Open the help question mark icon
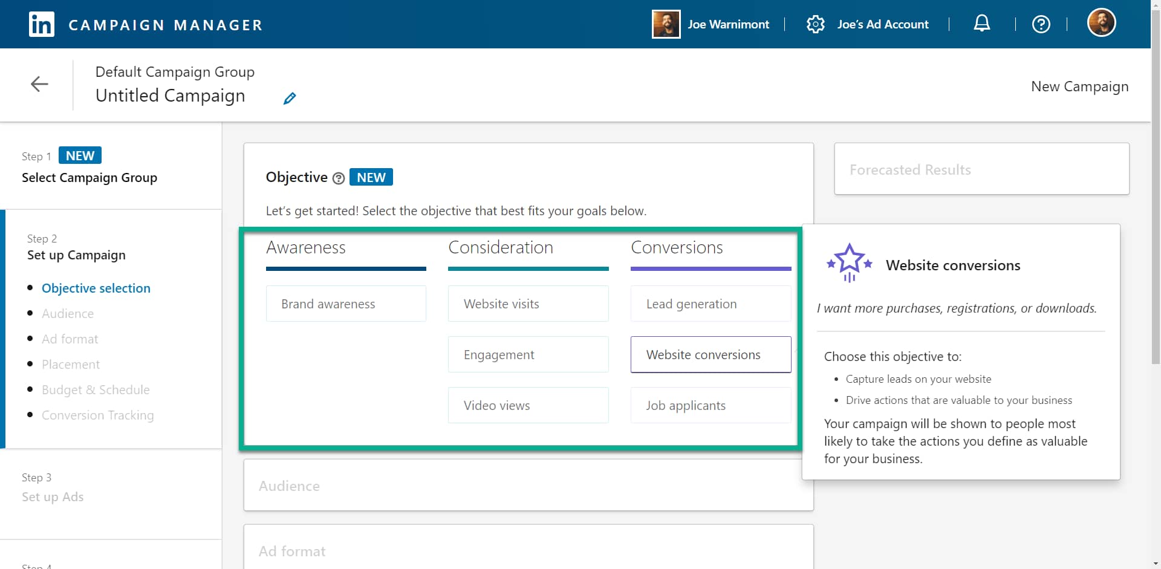Screen dimensions: 1161x569 click(x=1041, y=24)
